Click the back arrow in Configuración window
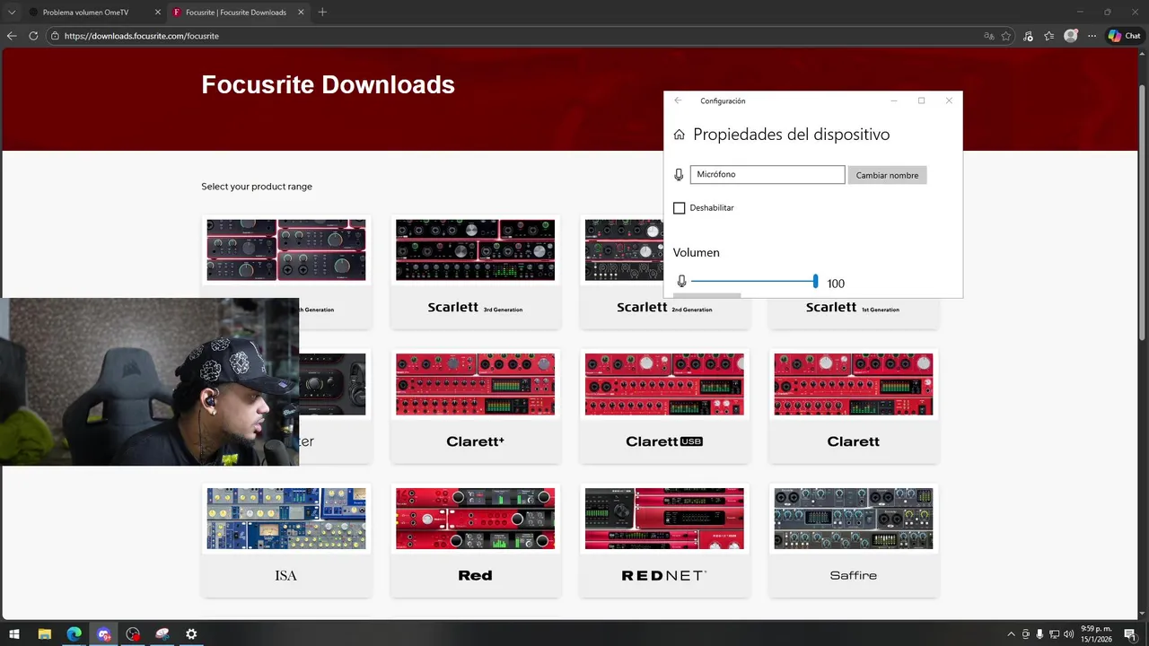The image size is (1149, 646). 678,100
